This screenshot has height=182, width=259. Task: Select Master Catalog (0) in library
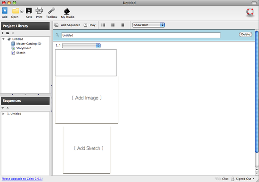point(29,44)
